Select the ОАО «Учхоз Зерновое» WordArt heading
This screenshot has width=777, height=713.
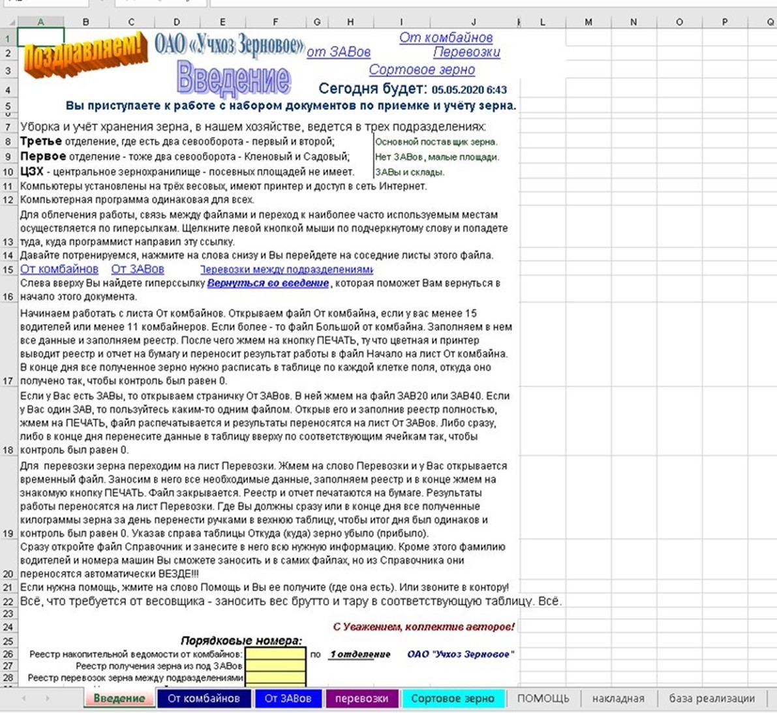[x=229, y=44]
